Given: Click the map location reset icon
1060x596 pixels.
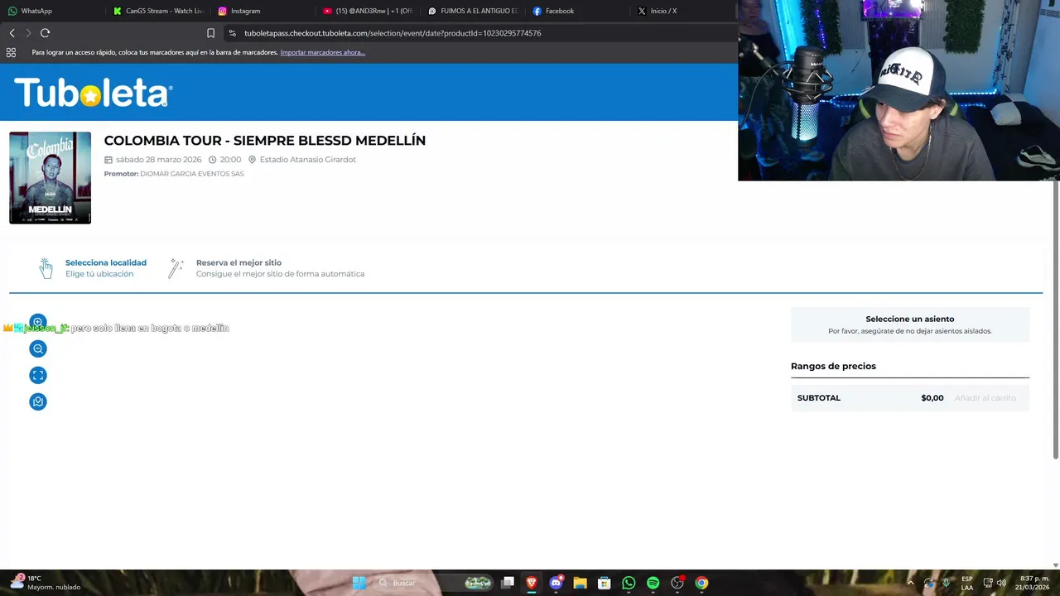Looking at the screenshot, I should click(38, 401).
